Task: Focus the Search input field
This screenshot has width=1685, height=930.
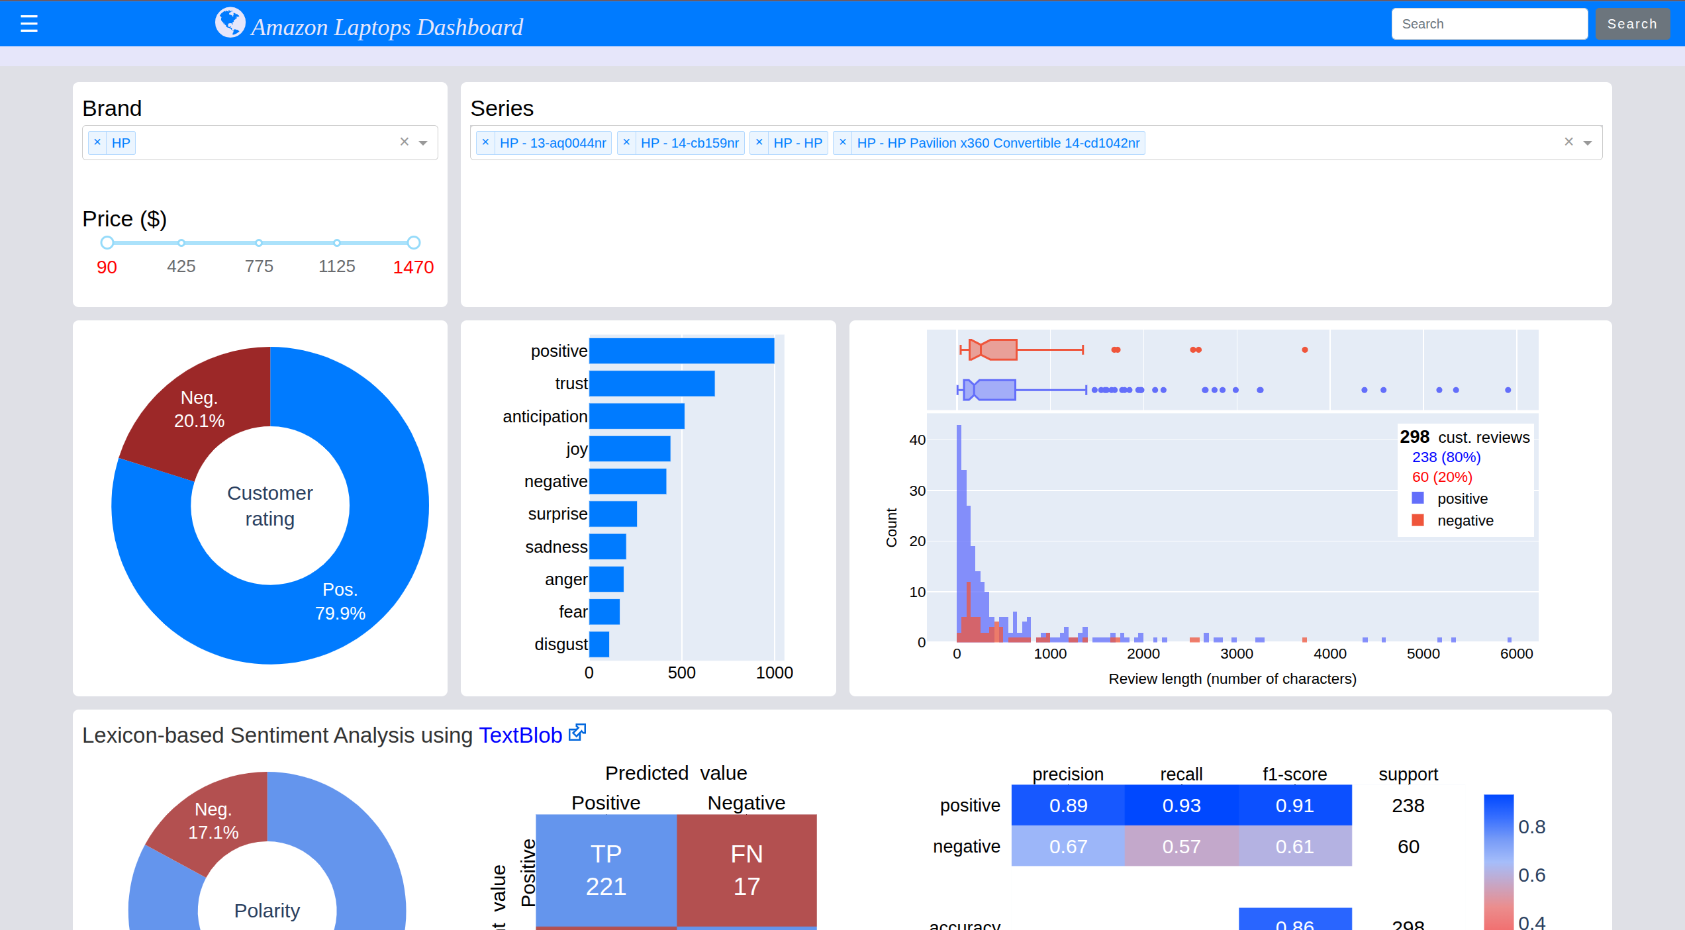Action: (x=1489, y=24)
